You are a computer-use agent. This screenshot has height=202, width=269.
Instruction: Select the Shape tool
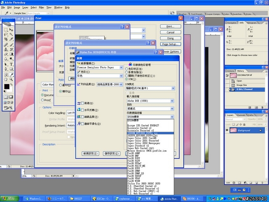(x=11, y=69)
